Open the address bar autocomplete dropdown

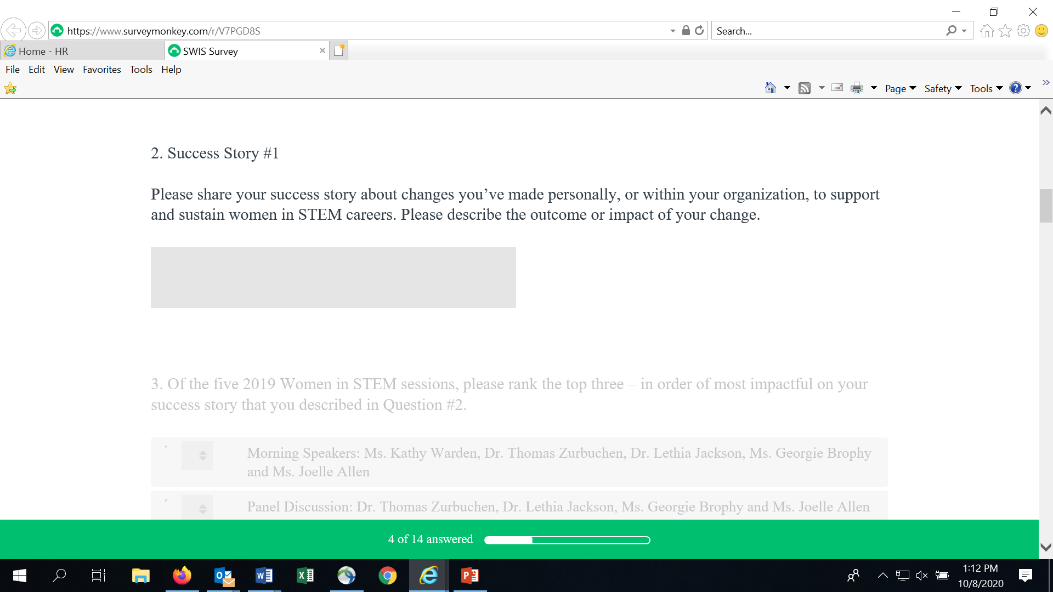[673, 31]
